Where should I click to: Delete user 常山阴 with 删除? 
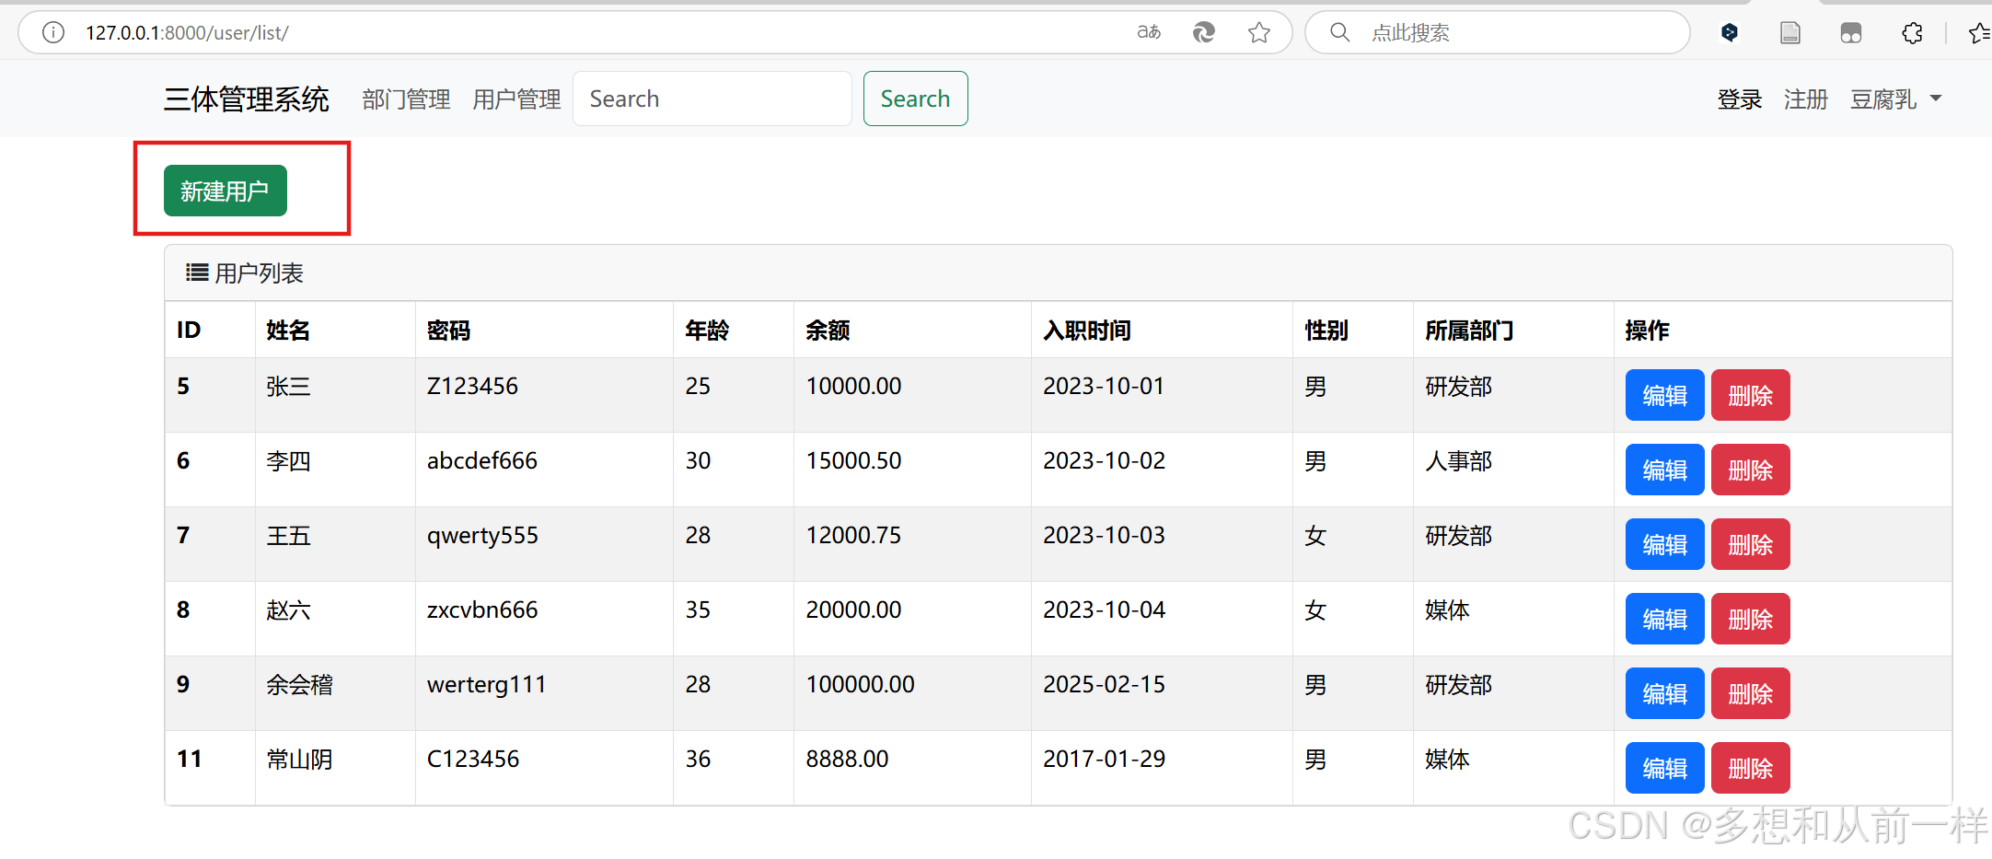pyautogui.click(x=1750, y=768)
